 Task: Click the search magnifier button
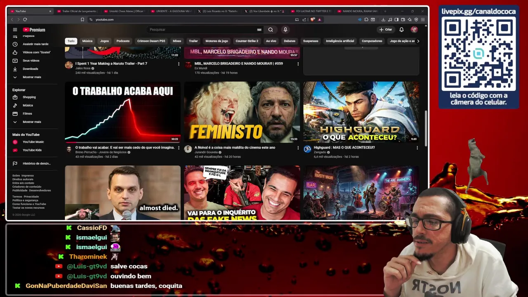271,30
